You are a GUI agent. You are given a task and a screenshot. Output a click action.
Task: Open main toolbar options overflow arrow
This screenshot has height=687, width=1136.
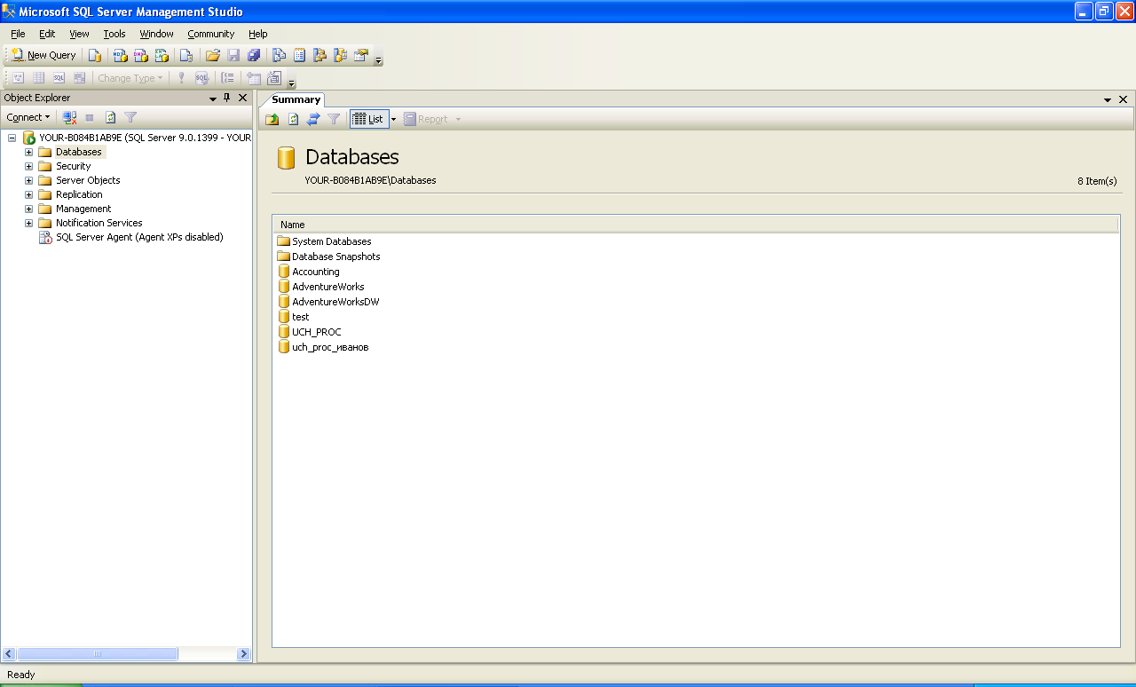(x=379, y=60)
